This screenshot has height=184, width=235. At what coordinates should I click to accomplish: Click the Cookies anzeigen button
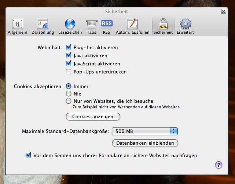point(93,117)
